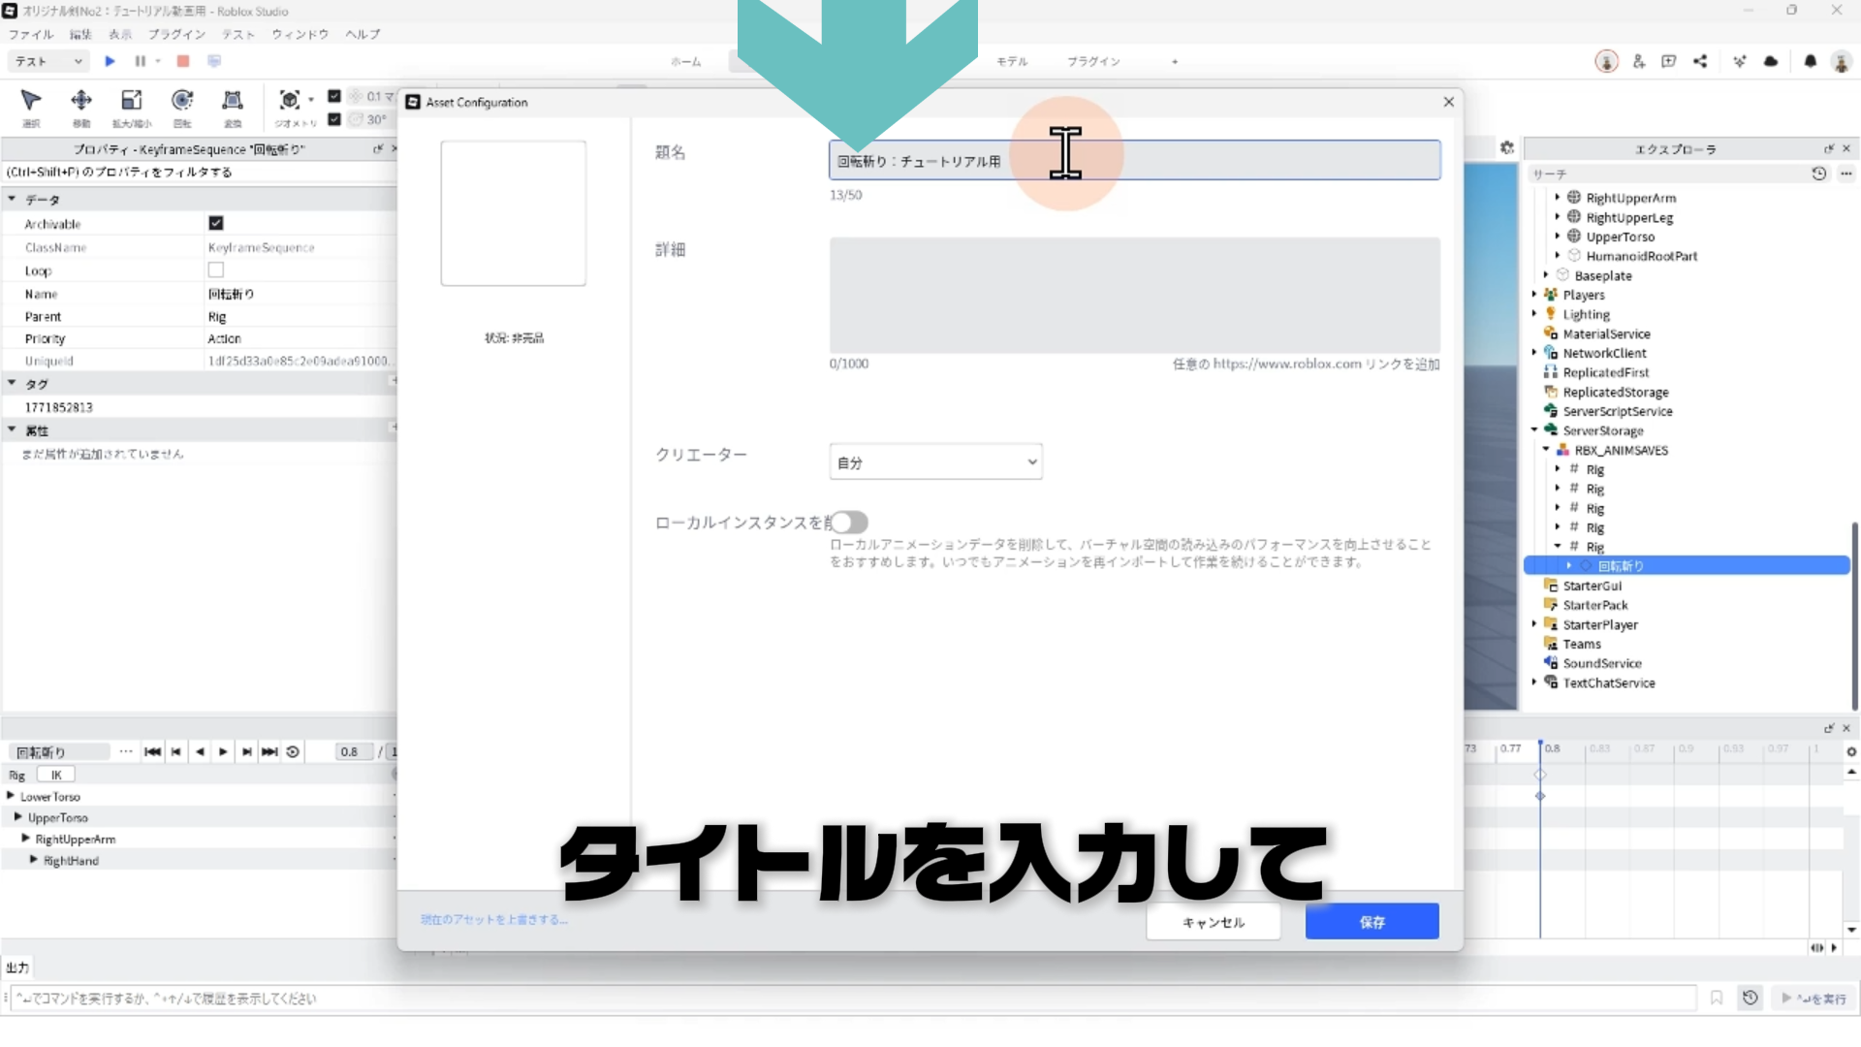Toggle the local instance deletion switch
The image size is (1861, 1047).
(x=849, y=523)
